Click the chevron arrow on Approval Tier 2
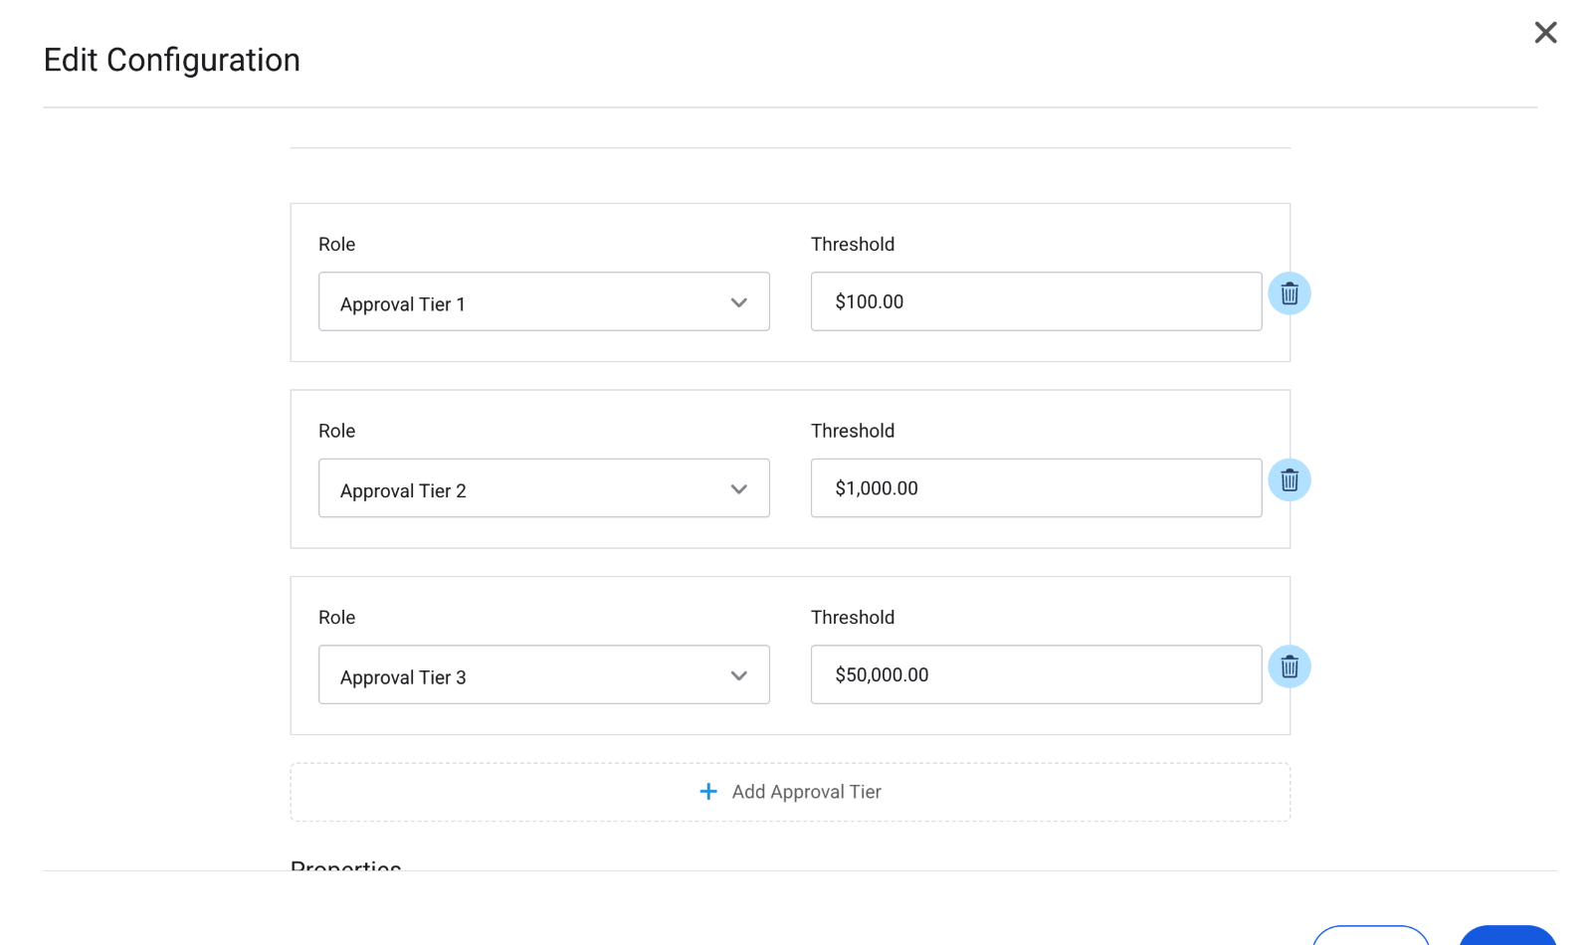 [738, 489]
